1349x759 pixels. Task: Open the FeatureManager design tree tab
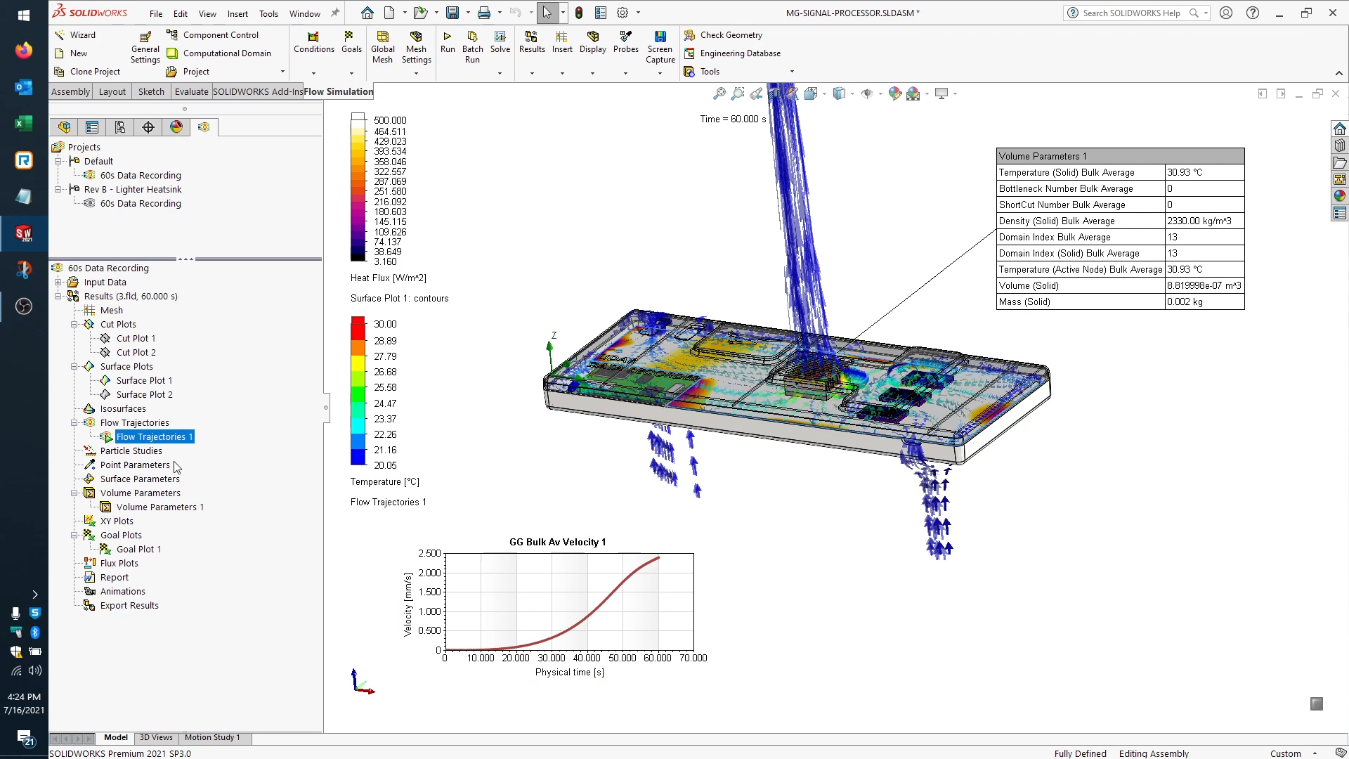[65, 126]
